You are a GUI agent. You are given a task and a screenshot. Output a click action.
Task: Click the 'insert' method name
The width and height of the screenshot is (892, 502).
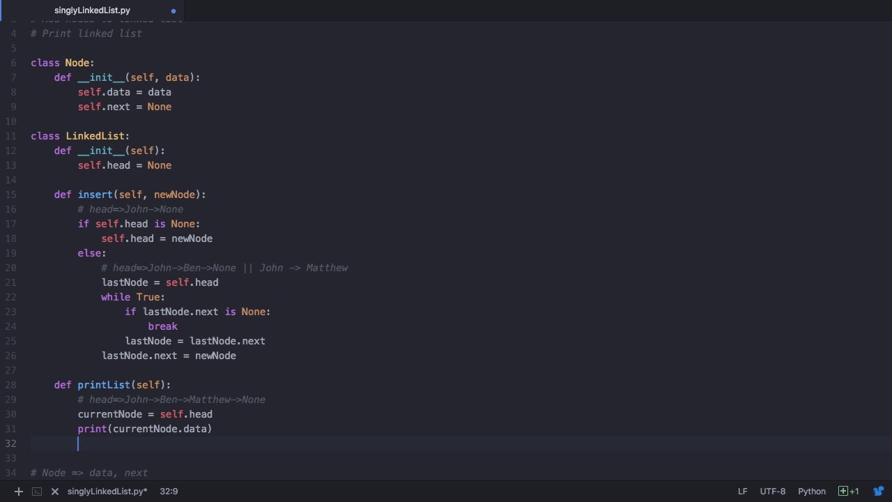pos(95,195)
